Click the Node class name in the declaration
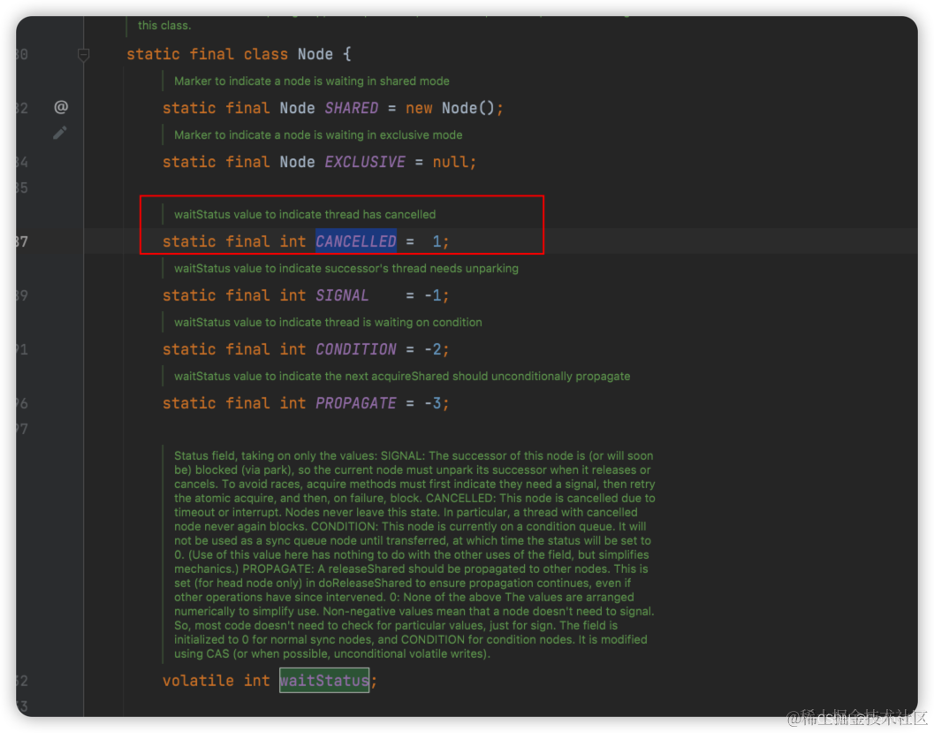The image size is (934, 733). [315, 54]
